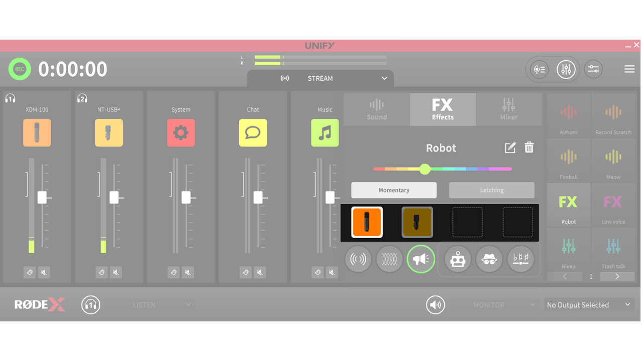The height and width of the screenshot is (361, 642).
Task: Adjust the XDM-100 channel fader
Action: [42, 198]
